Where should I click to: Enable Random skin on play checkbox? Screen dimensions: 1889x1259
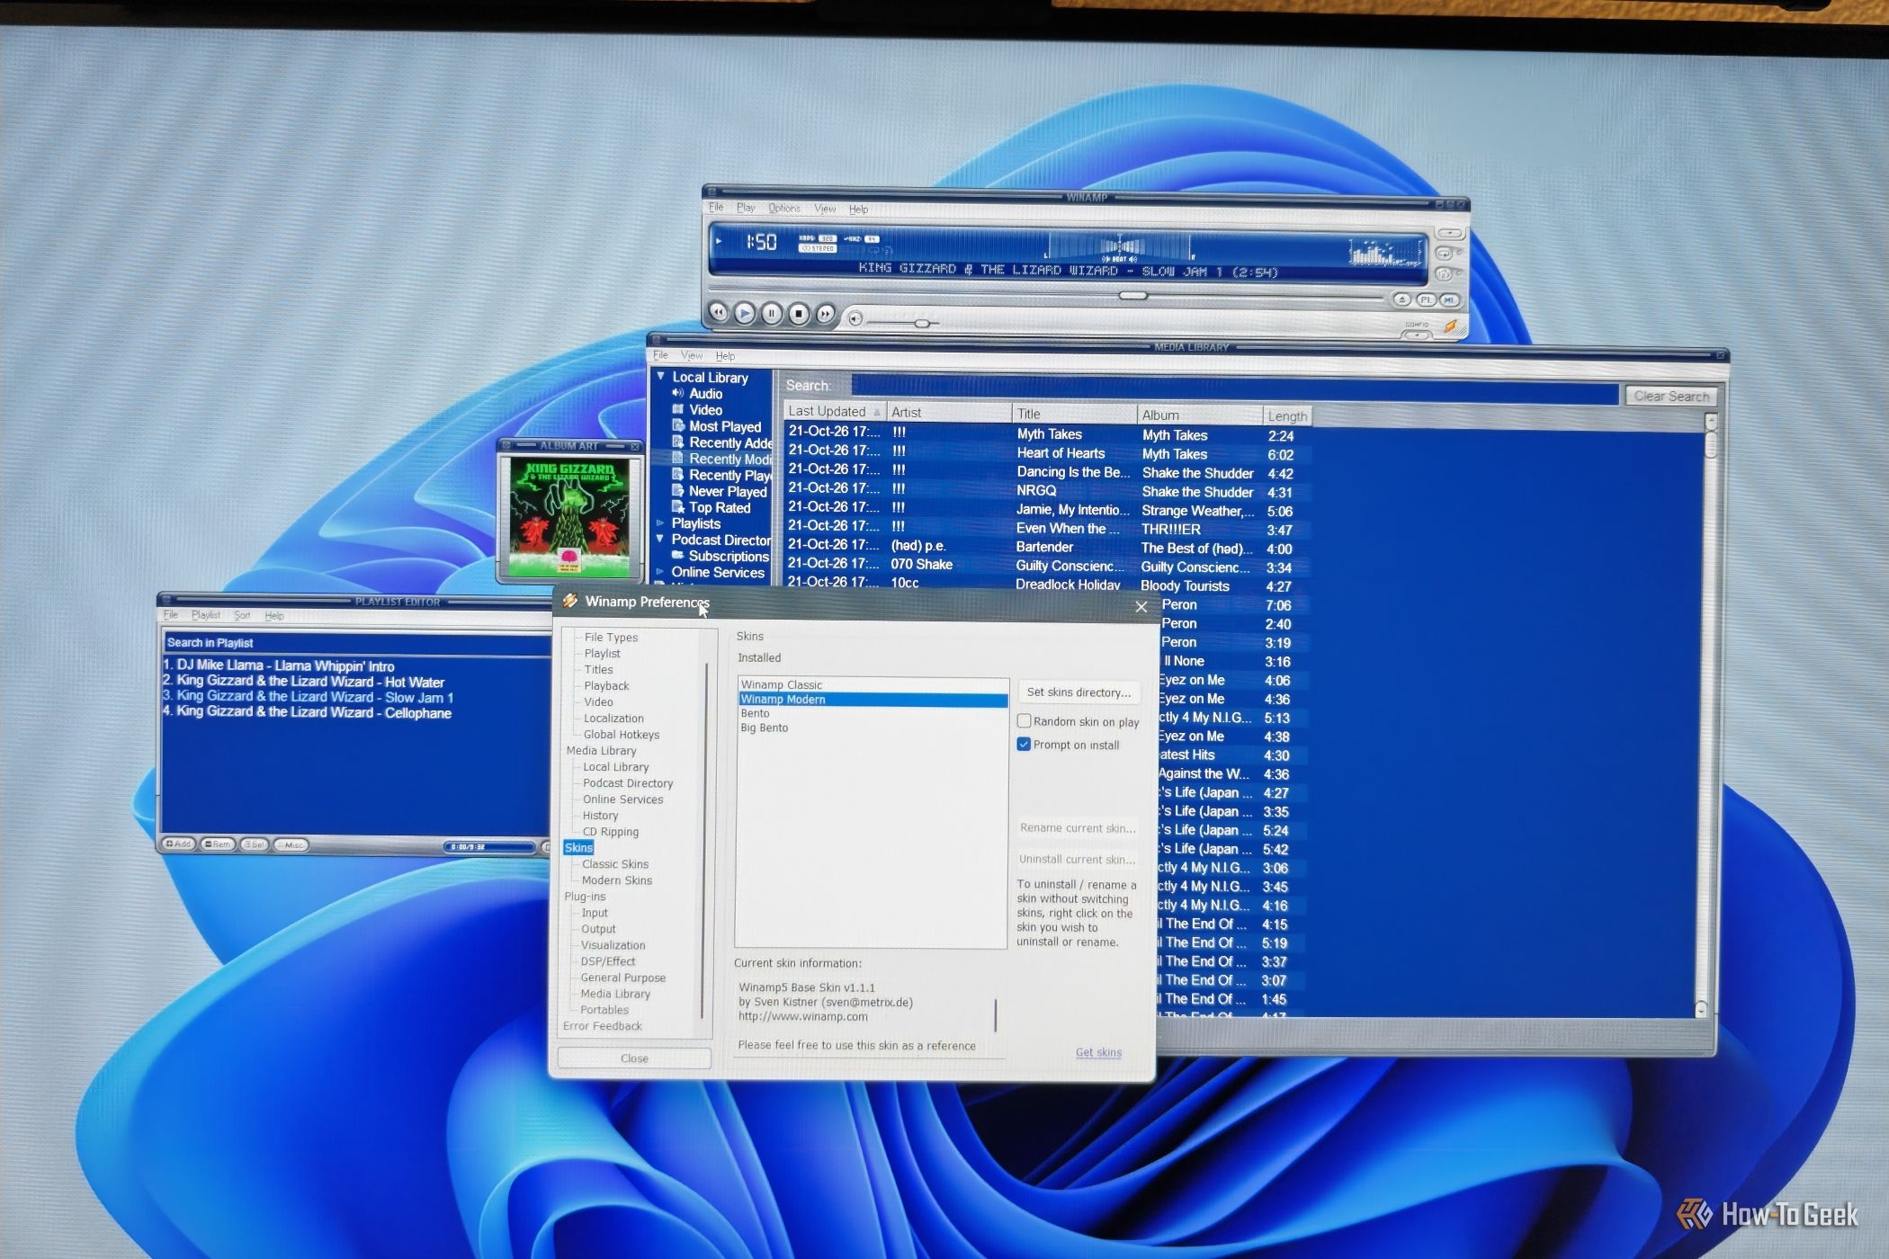point(1024,721)
